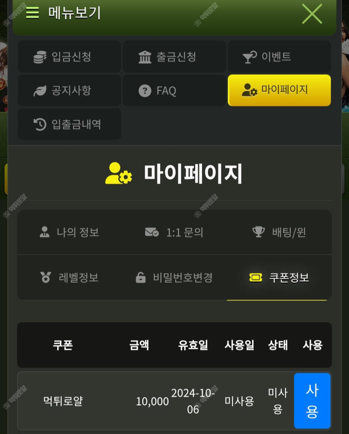Click the history clock icon for 입출금내역
This screenshot has width=349, height=434.
(40, 124)
